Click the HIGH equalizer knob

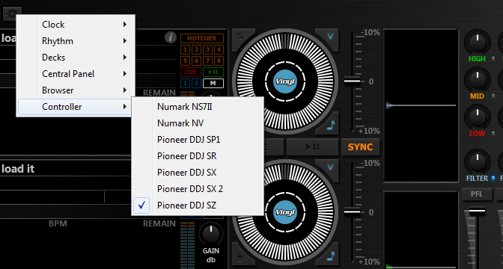(x=477, y=42)
